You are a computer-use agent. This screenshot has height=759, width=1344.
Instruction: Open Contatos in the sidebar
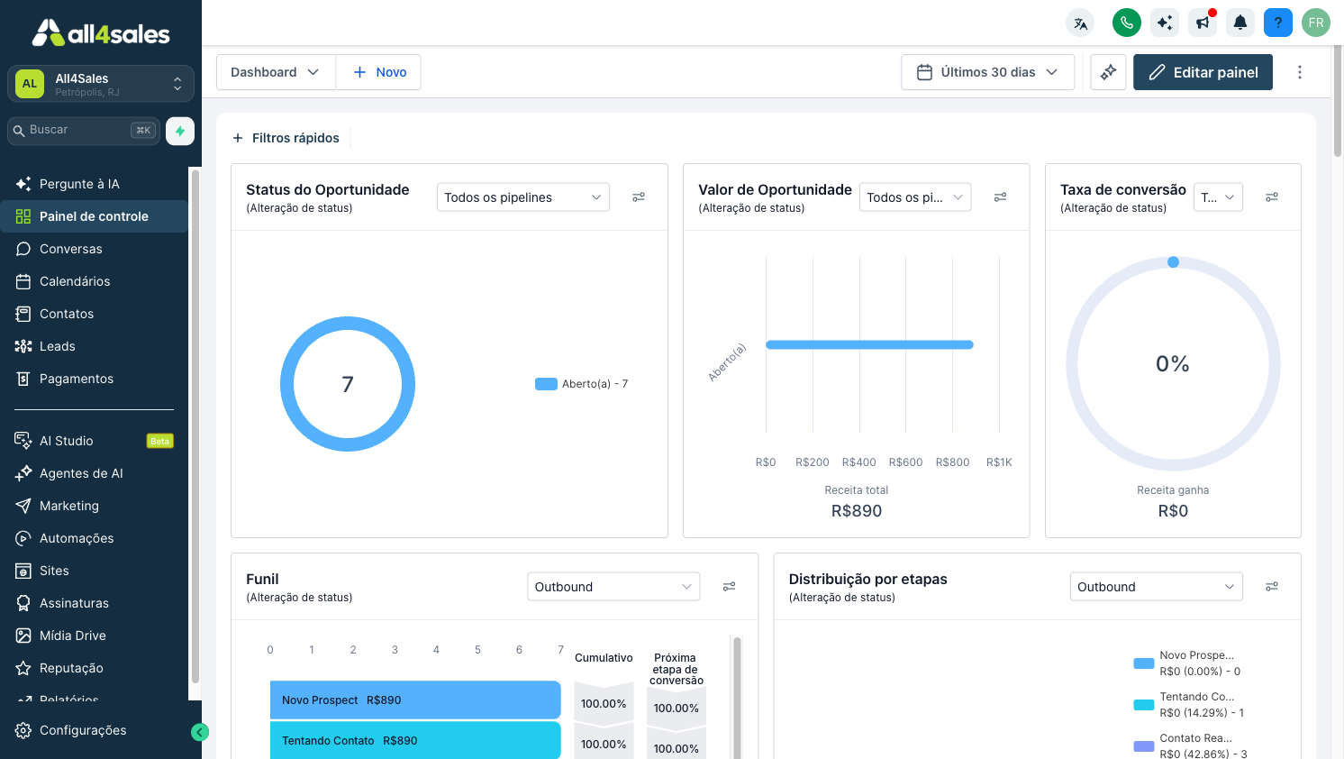tap(95, 314)
